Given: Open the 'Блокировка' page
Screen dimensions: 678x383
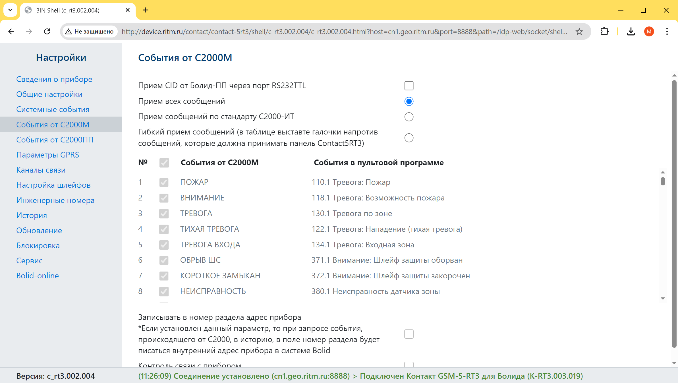Looking at the screenshot, I should coord(38,245).
